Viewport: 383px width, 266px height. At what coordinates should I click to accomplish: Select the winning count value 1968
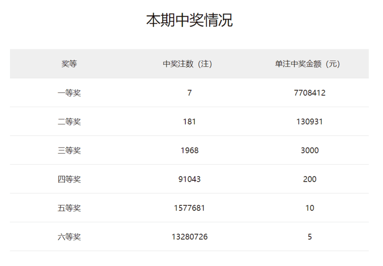(x=190, y=150)
